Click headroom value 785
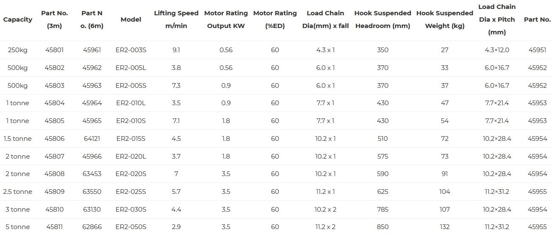 (383, 210)
